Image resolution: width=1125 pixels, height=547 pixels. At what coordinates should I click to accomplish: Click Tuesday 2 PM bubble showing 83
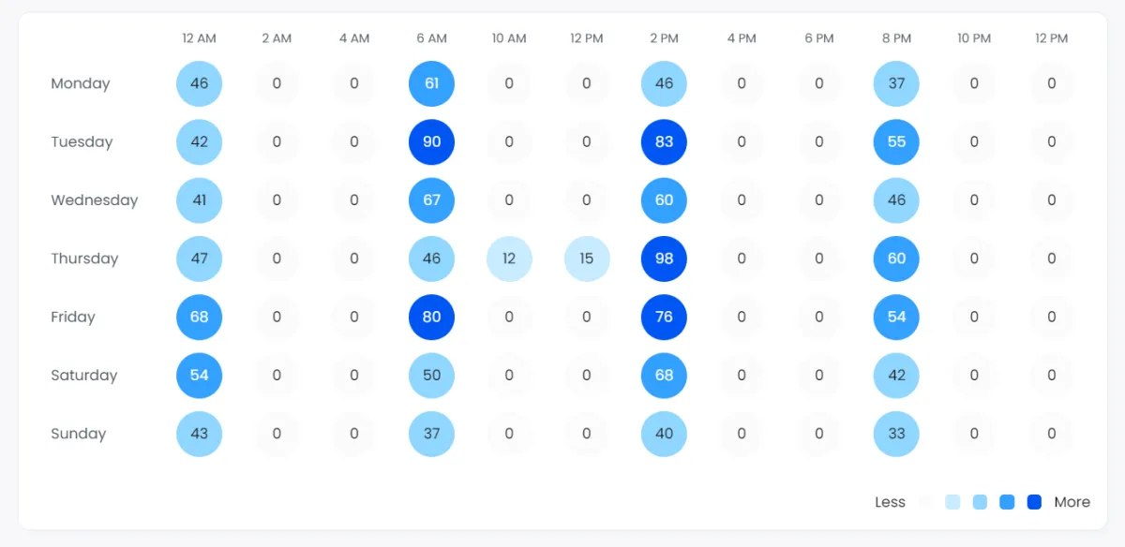click(664, 142)
